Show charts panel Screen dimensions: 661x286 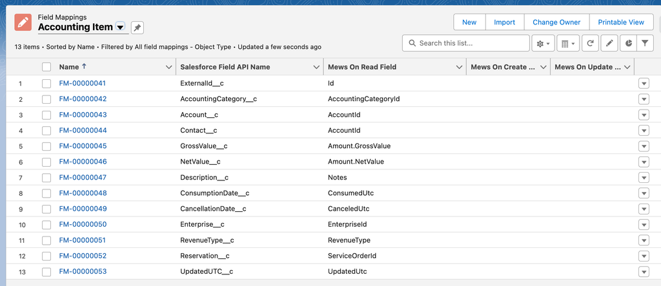(629, 43)
